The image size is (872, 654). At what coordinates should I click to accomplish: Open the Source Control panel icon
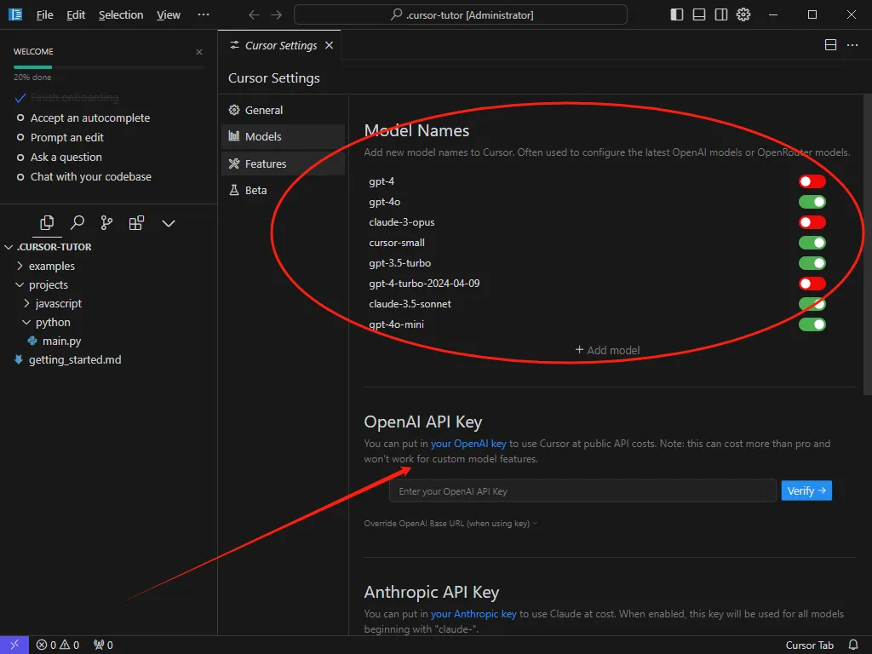pos(106,223)
